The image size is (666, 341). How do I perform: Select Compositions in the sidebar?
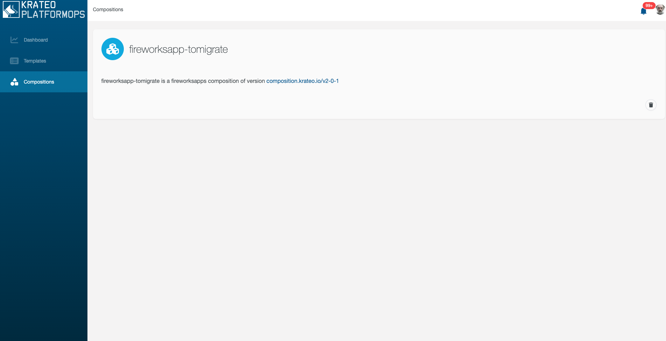[x=44, y=82]
